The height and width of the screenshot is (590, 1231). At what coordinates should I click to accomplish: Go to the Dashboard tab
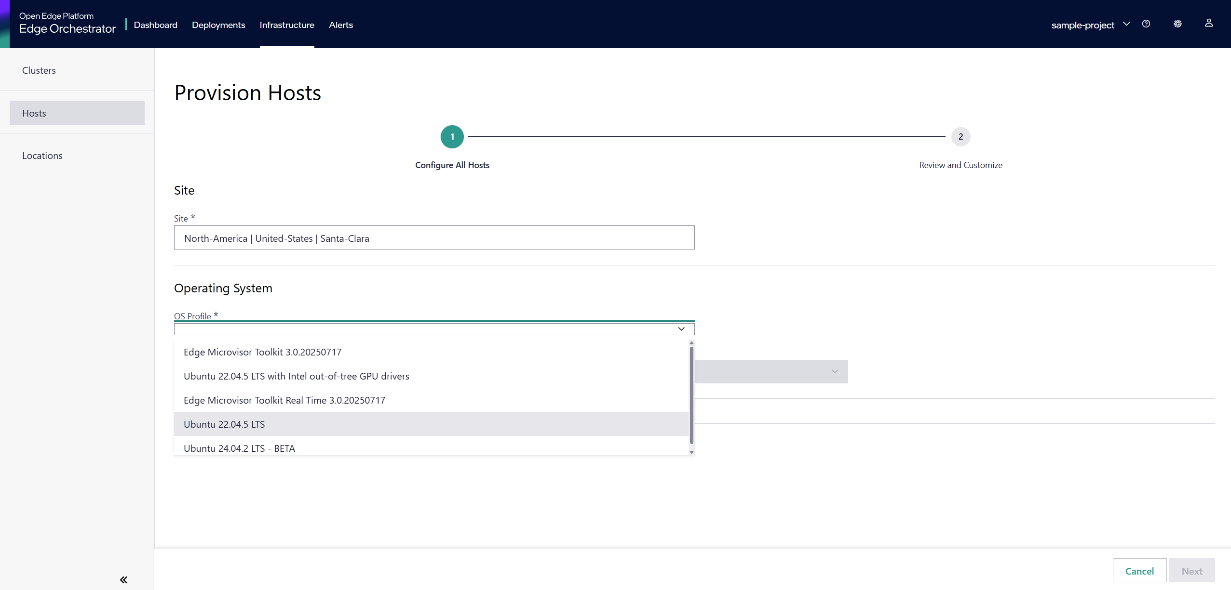pyautogui.click(x=156, y=25)
